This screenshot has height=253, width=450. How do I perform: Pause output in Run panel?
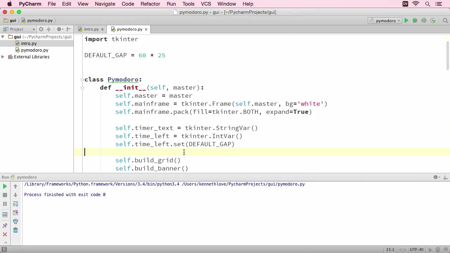pos(5,204)
